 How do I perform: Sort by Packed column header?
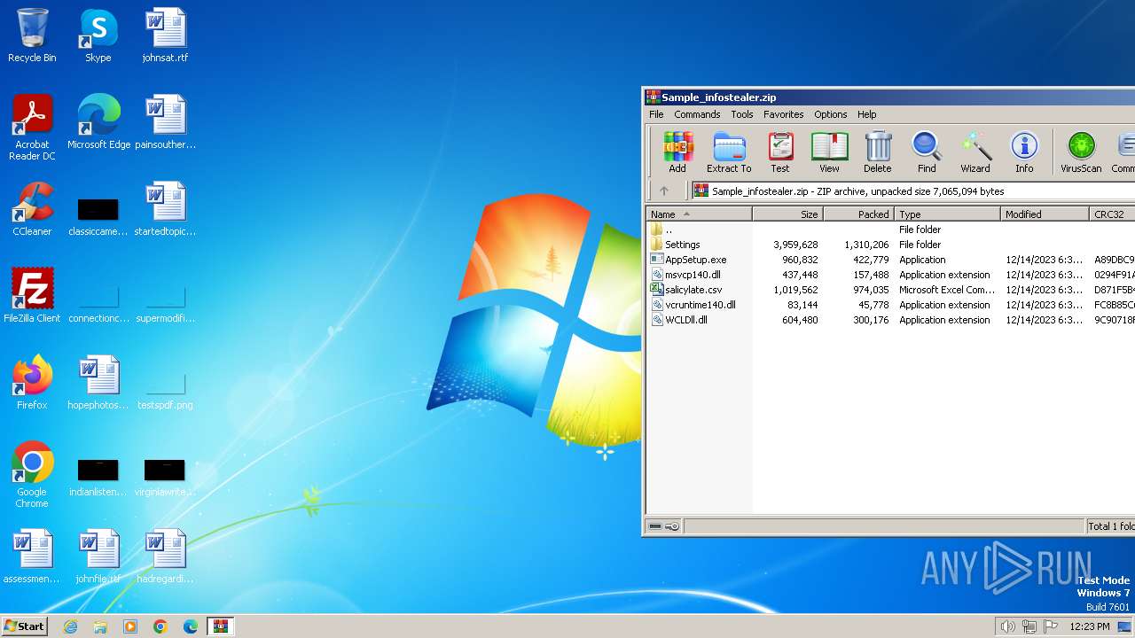click(859, 214)
